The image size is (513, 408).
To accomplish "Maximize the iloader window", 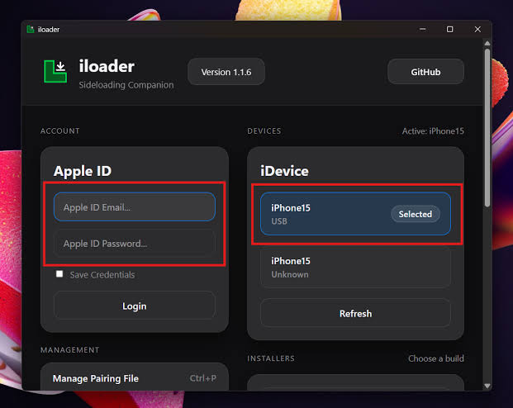I will (450, 29).
